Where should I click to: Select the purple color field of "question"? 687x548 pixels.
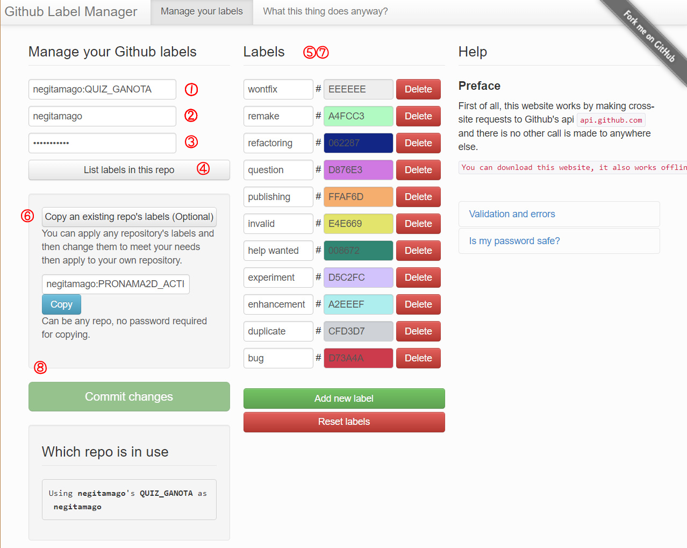tap(358, 169)
